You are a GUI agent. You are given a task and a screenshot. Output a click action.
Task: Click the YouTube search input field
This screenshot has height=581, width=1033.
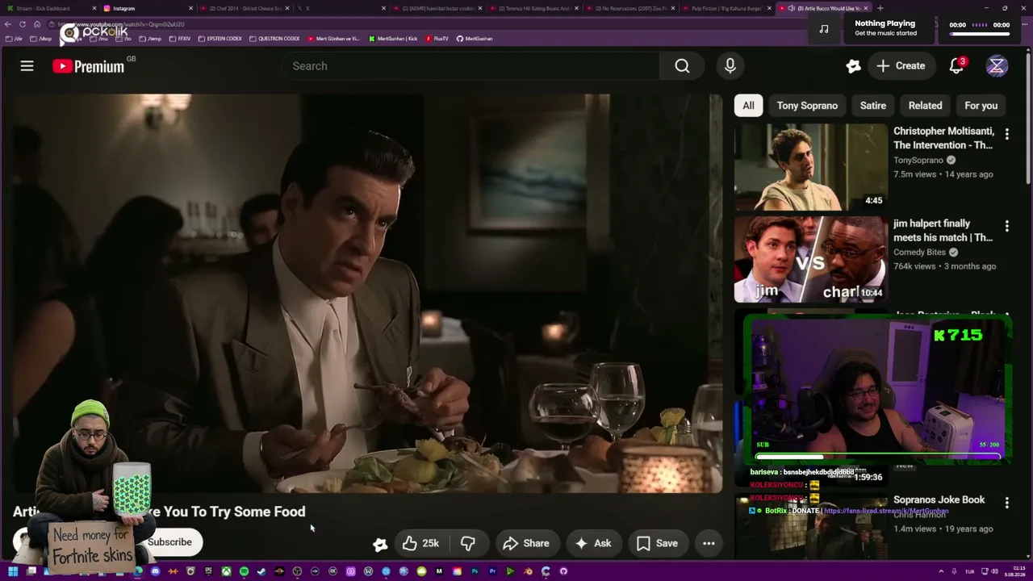pos(470,66)
